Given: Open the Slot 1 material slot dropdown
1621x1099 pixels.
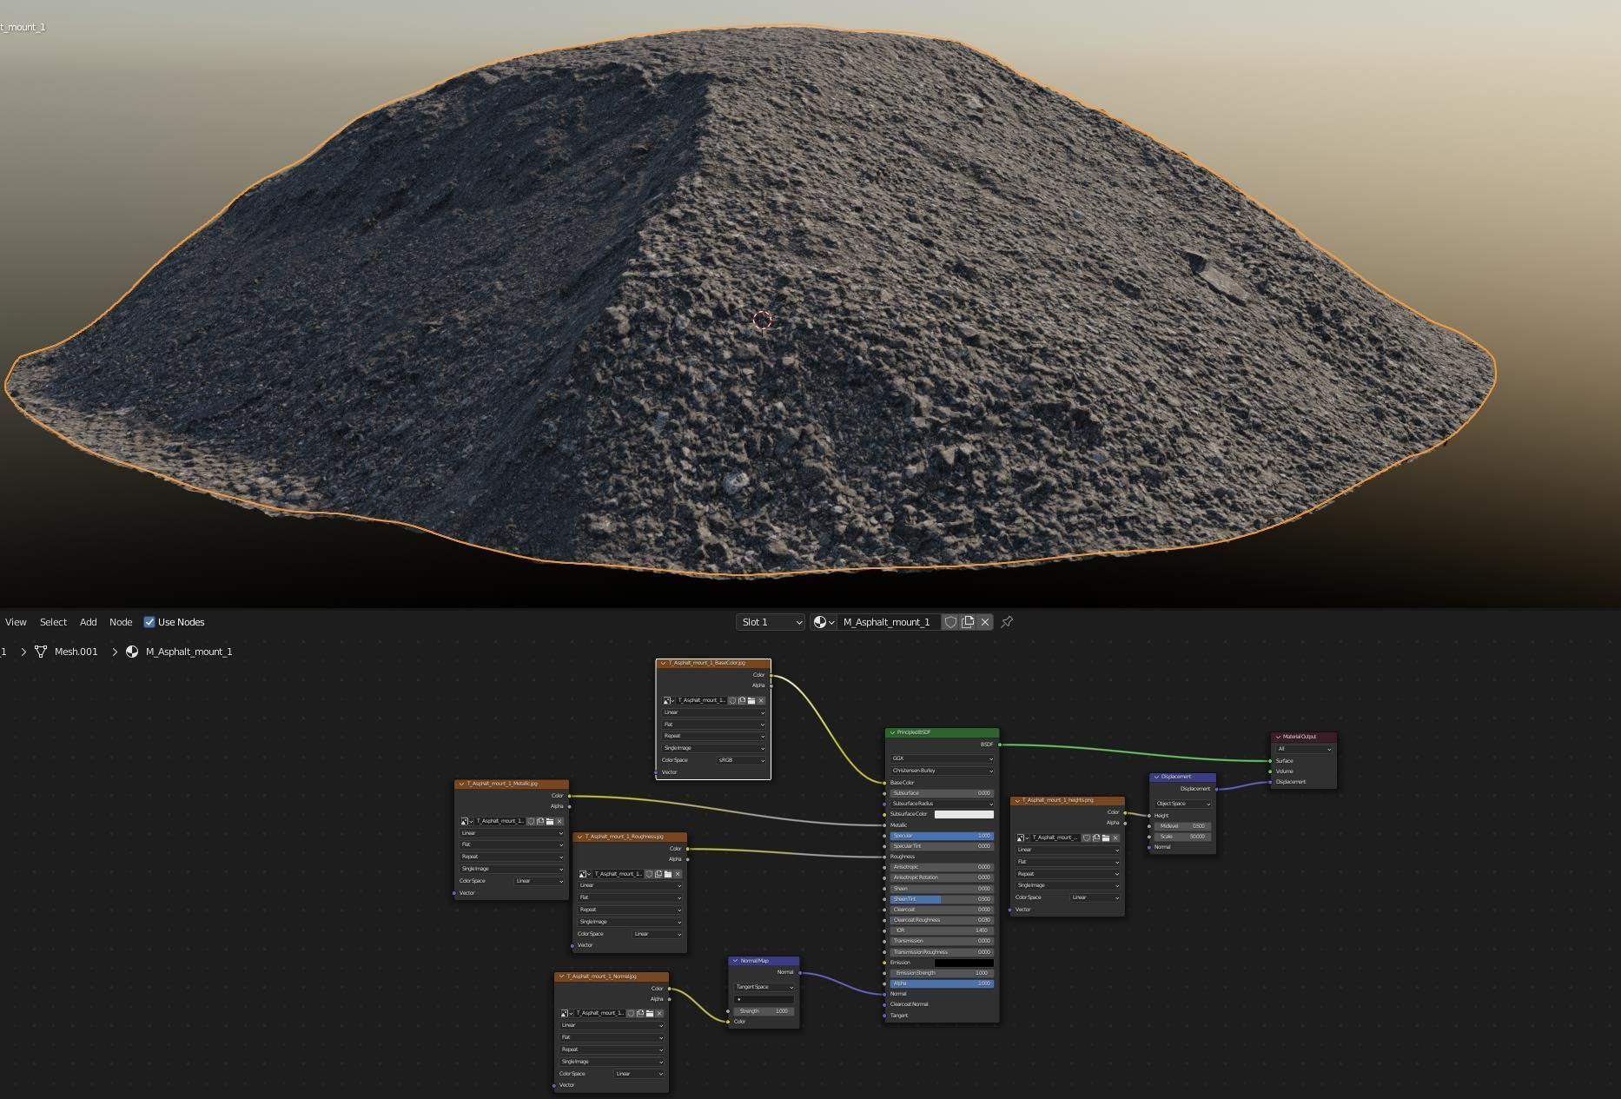Looking at the screenshot, I should click(771, 622).
